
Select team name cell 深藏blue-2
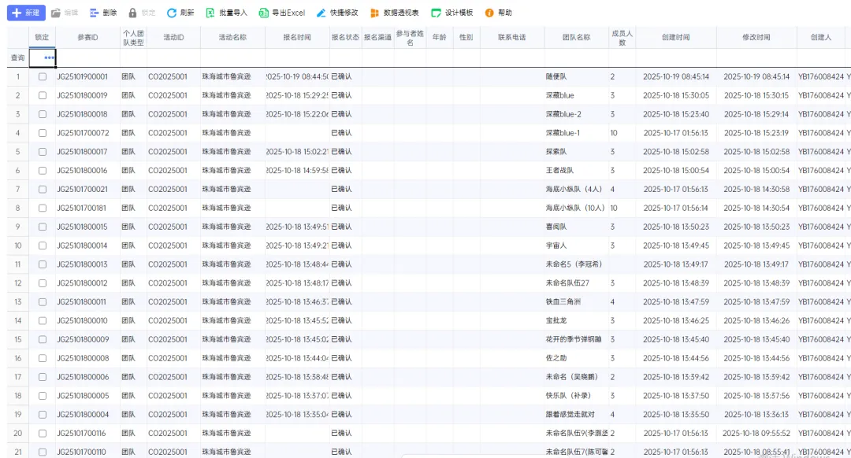[x=563, y=114]
